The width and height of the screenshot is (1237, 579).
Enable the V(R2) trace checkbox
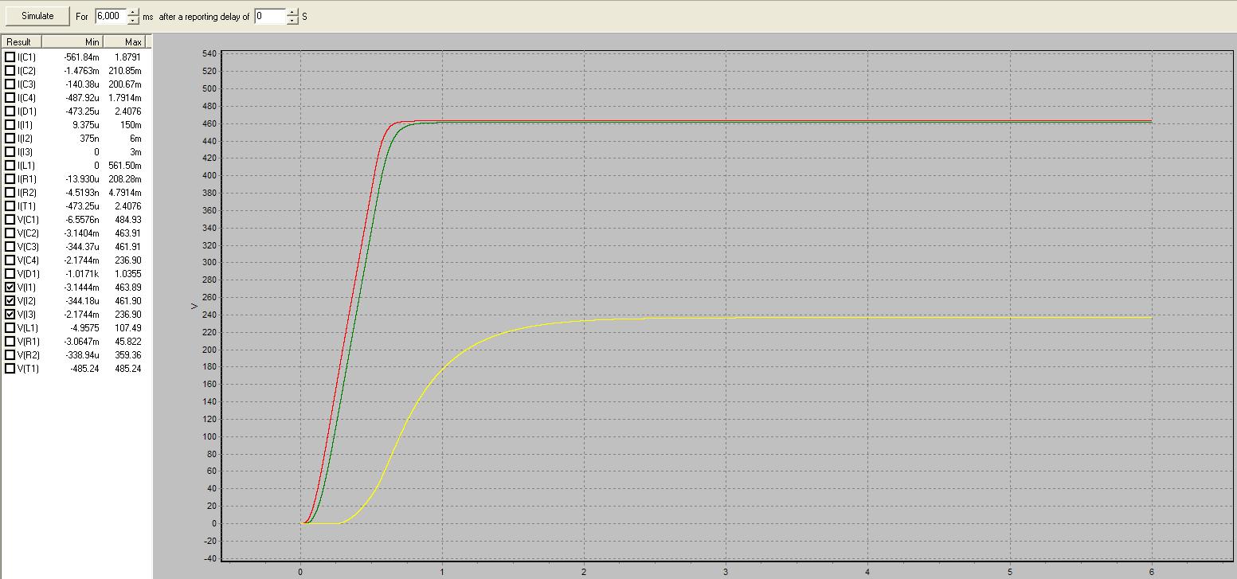[10, 355]
